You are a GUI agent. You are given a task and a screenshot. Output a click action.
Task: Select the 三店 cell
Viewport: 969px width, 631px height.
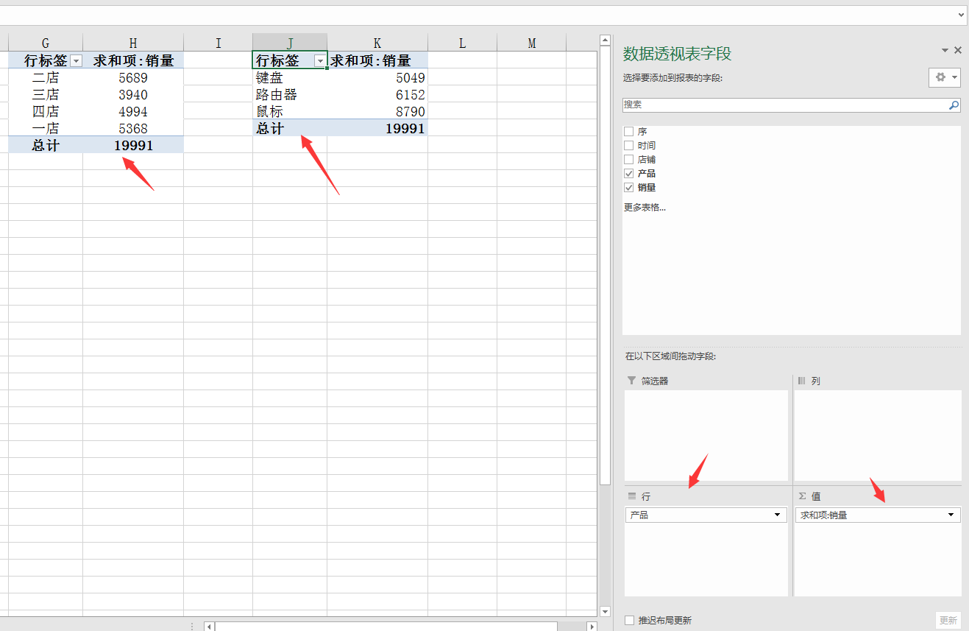pyautogui.click(x=46, y=94)
